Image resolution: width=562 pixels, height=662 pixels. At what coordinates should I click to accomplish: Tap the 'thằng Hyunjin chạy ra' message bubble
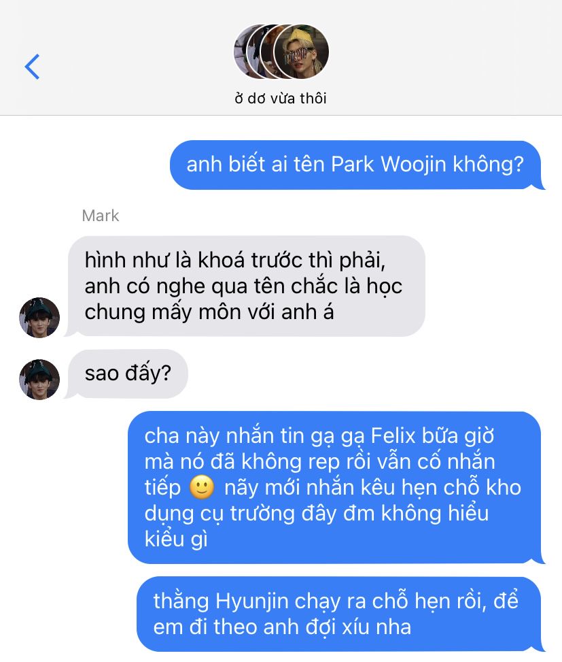click(340, 614)
